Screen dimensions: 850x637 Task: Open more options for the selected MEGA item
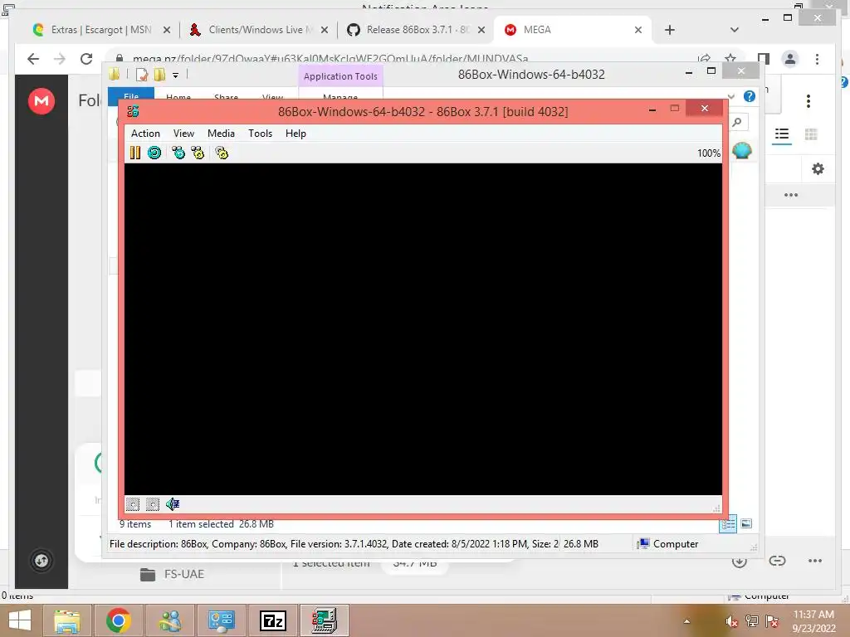click(x=815, y=561)
